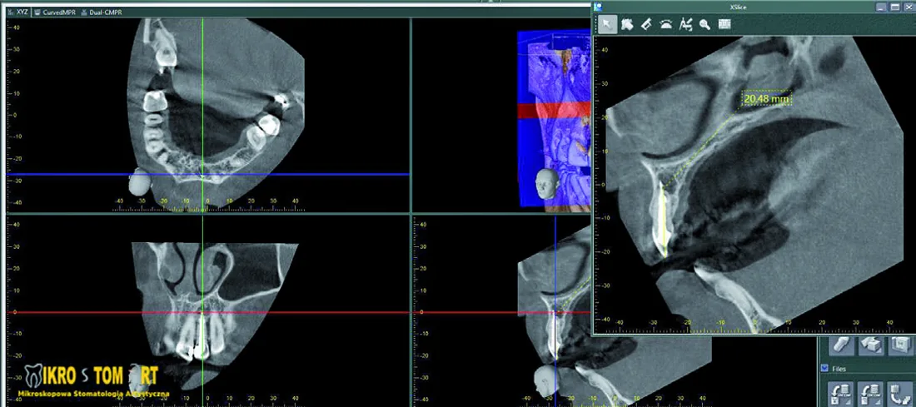Image resolution: width=916 pixels, height=407 pixels.
Task: Click the first DICOM import icon under Files
Action: point(841,393)
